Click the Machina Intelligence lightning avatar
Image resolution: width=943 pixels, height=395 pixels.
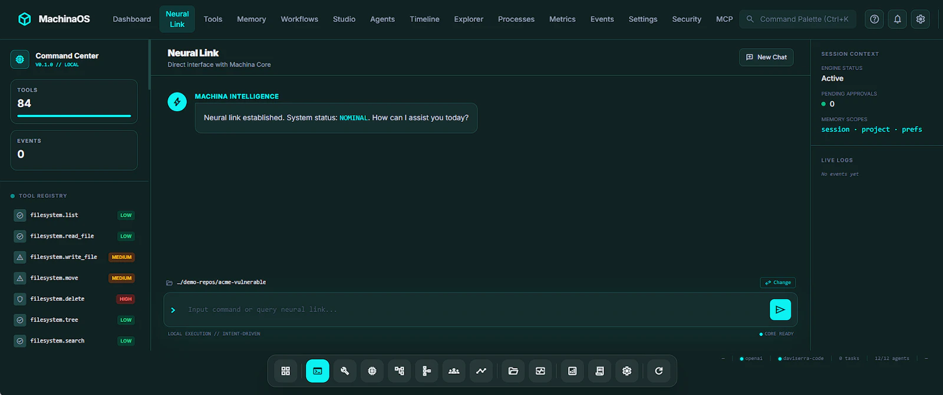coord(177,102)
